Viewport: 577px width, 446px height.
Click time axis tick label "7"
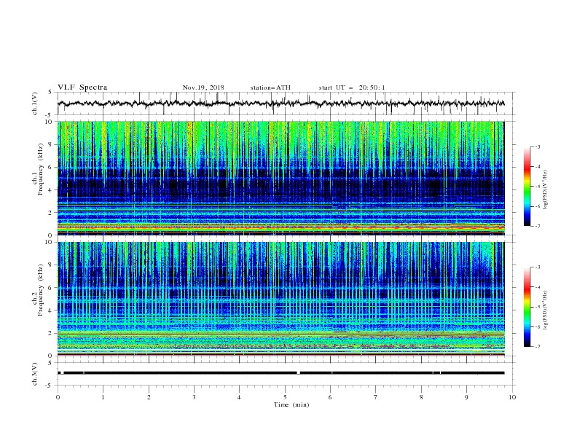coord(376,397)
